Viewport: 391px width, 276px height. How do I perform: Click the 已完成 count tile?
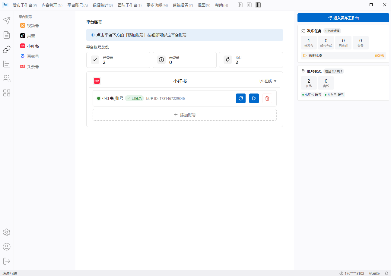point(343,43)
